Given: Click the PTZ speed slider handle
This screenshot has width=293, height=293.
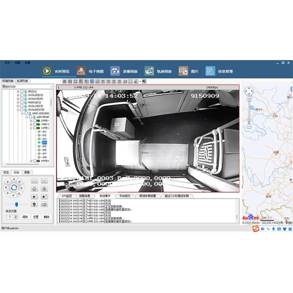Looking at the screenshot, I should (x=16, y=204).
